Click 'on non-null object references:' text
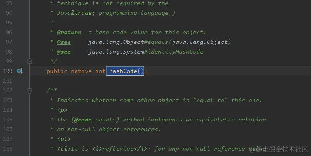The height and width of the screenshot is (156, 311). pos(109,129)
